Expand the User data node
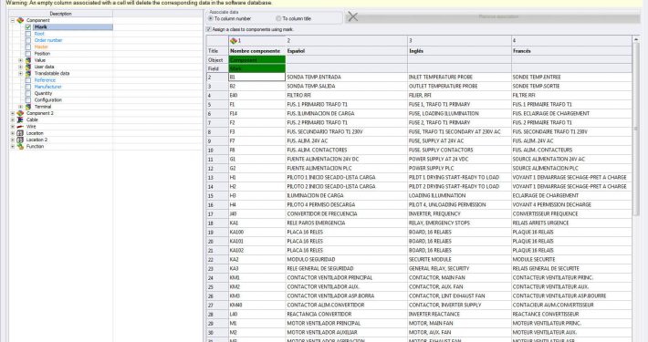Viewport: 648px width, 342px height. (20, 67)
